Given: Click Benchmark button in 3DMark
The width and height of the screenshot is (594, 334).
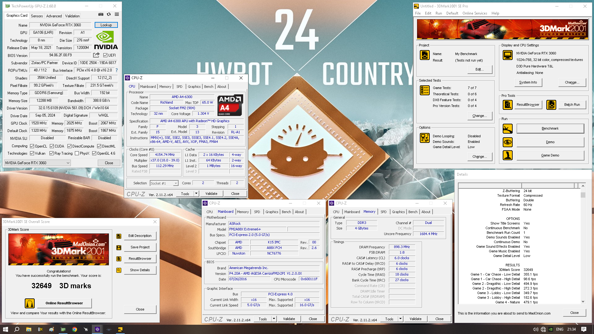Looking at the screenshot, I should click(550, 128).
